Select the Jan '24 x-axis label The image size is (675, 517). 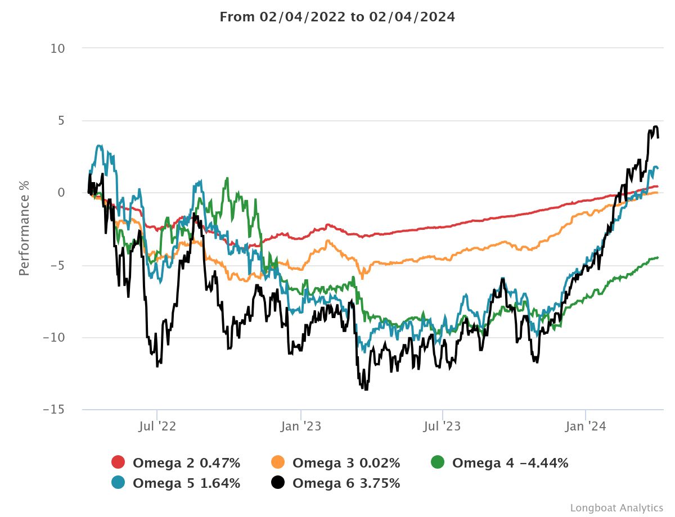point(586,427)
